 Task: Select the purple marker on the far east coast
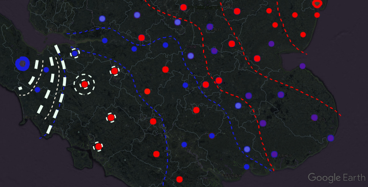point(330,138)
